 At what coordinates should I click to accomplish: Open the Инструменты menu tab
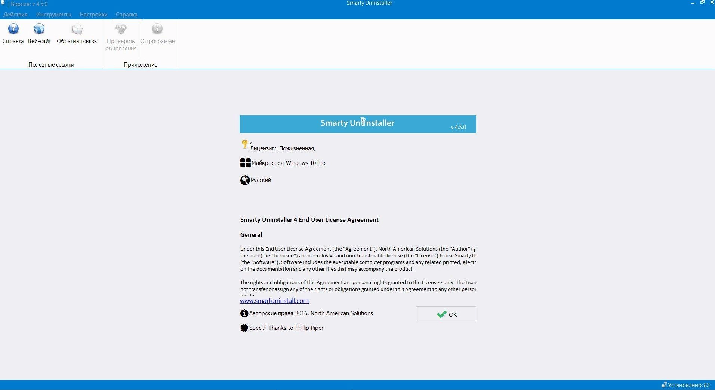(53, 15)
